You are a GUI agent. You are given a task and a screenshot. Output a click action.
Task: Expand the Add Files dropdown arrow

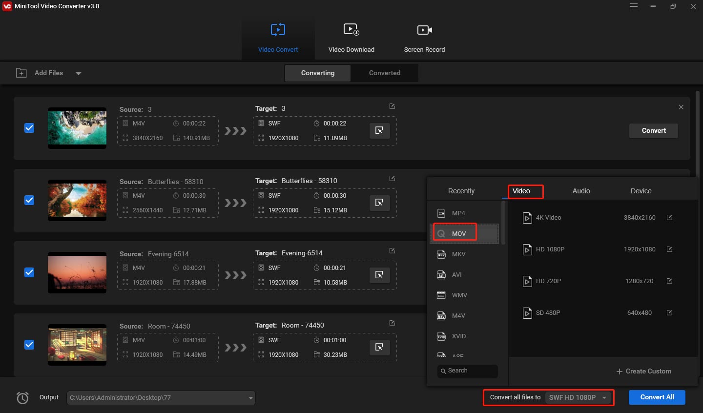point(78,73)
